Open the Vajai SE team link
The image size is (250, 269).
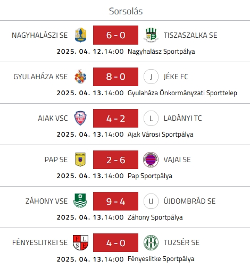[x=177, y=159]
